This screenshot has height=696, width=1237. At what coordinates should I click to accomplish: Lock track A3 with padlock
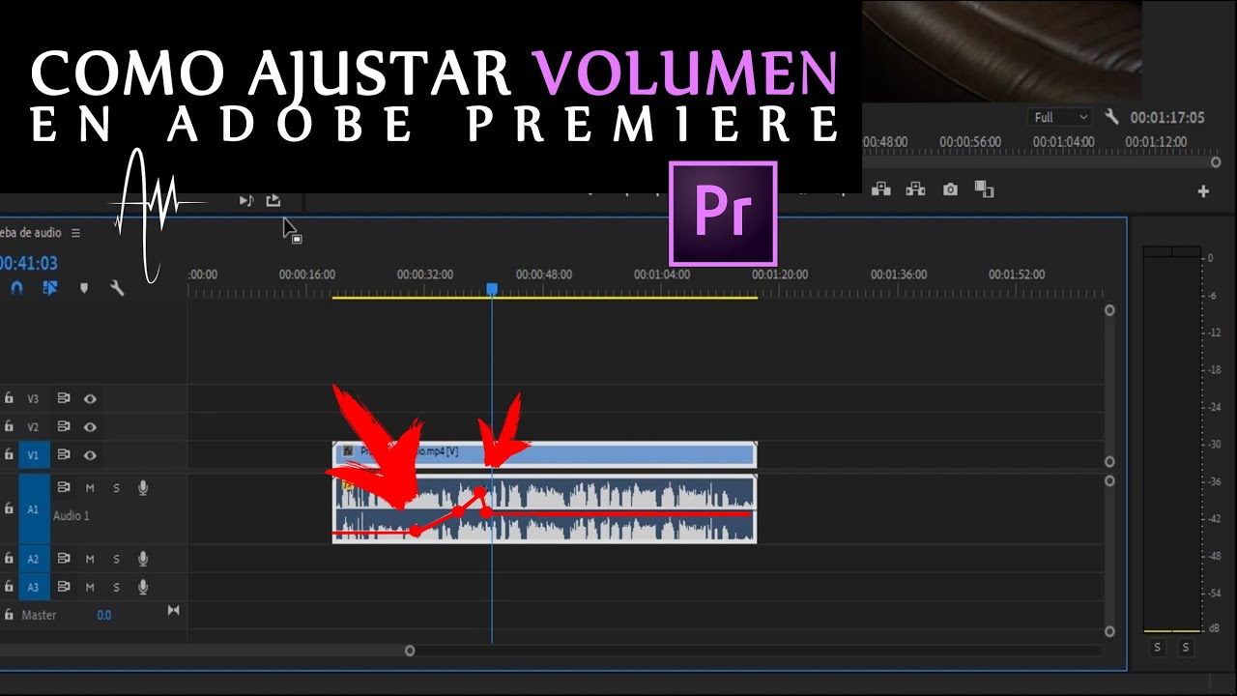tap(9, 587)
